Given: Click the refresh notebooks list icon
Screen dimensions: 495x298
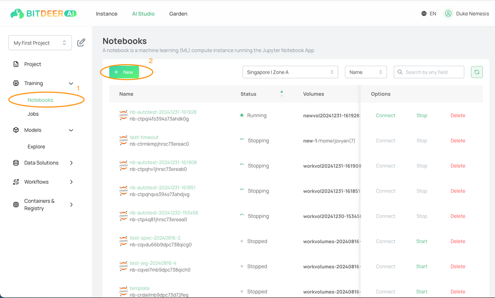Looking at the screenshot, I should (x=477, y=72).
